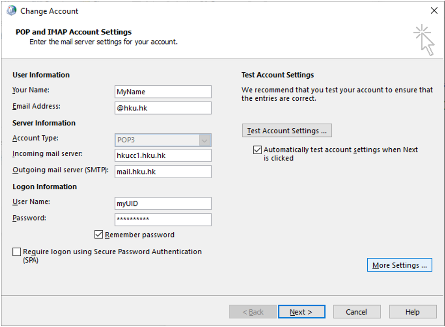Disable automatically test account settings when Next clicked
The image size is (445, 327).
[x=257, y=150]
